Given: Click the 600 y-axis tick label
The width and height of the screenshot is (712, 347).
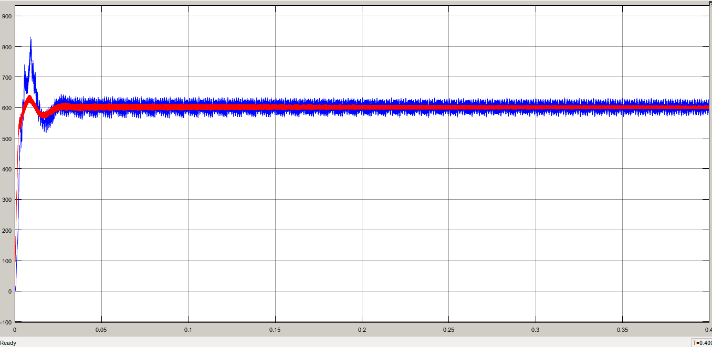Looking at the screenshot, I should pos(7,108).
